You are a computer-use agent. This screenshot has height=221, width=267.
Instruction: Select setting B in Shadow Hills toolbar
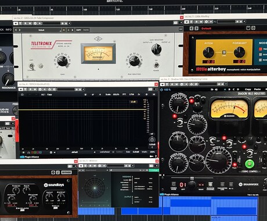coord(229,90)
